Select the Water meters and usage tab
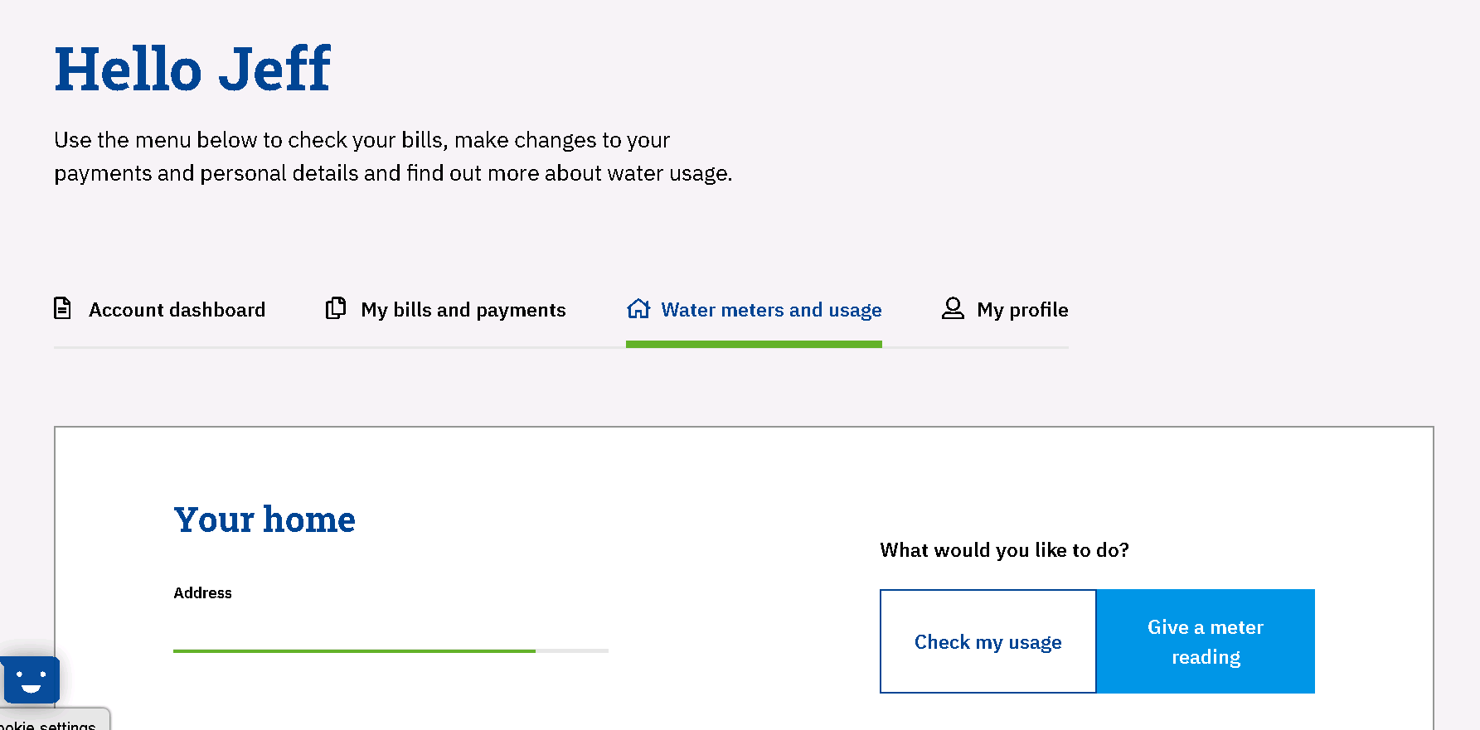1480x730 pixels. [770, 310]
